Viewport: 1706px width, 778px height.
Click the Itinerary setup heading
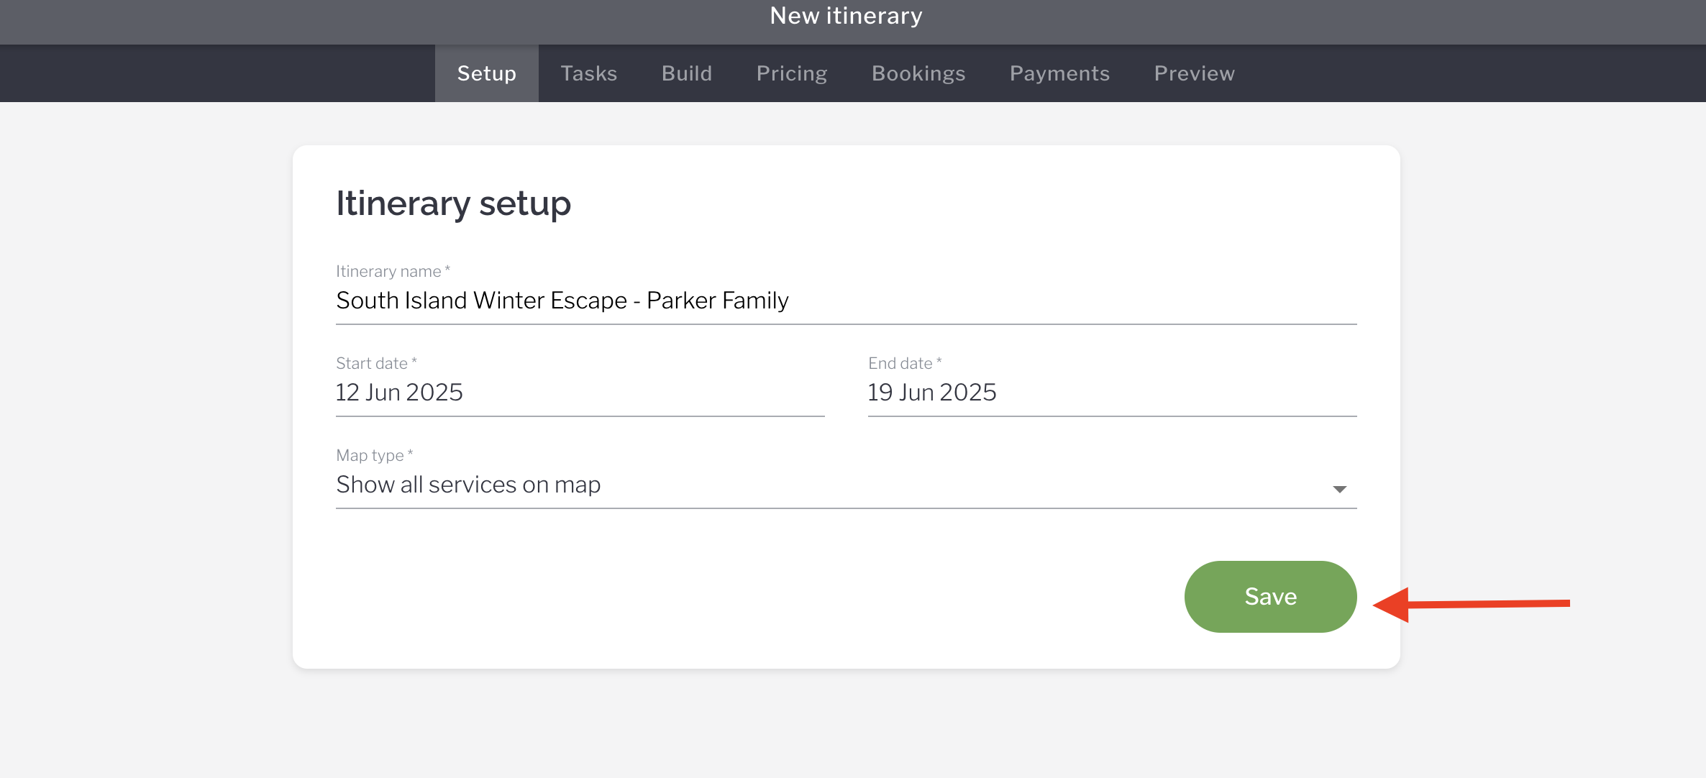click(x=453, y=203)
